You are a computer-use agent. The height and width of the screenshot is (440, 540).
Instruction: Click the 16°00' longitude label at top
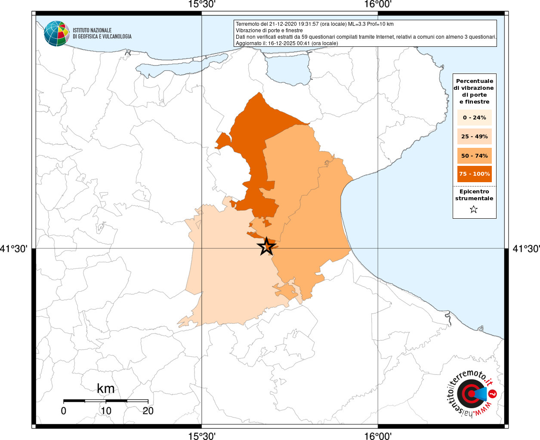(x=378, y=5)
